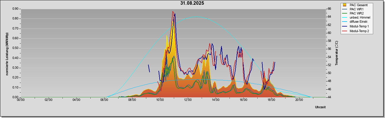
Task: Click the Temperatur right axis title
Action: coord(336,53)
